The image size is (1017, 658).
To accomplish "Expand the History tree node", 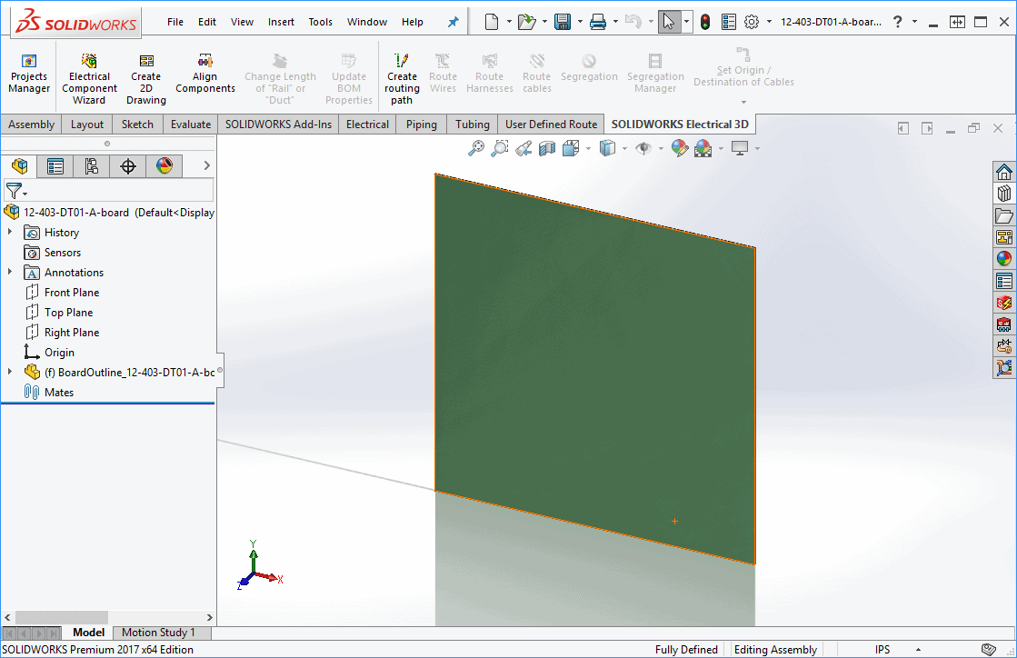I will (10, 233).
